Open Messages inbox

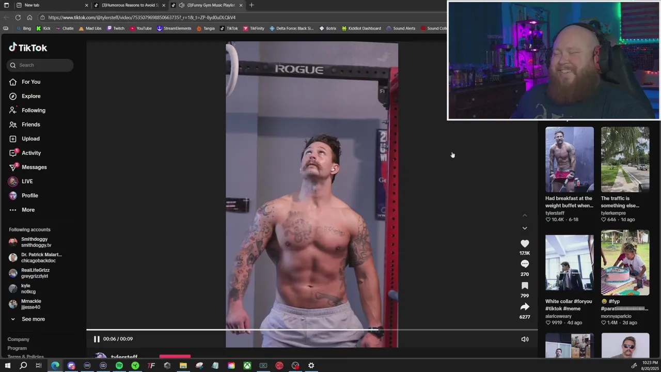point(28,167)
